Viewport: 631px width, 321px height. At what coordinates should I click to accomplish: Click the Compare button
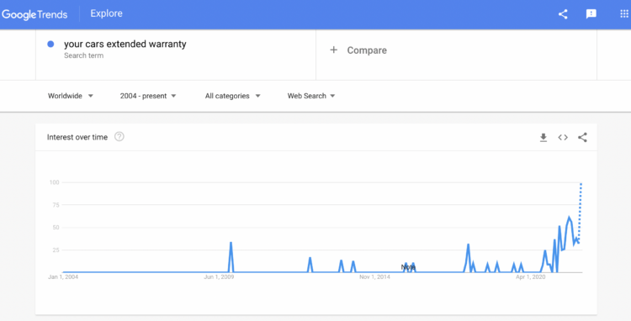[358, 50]
